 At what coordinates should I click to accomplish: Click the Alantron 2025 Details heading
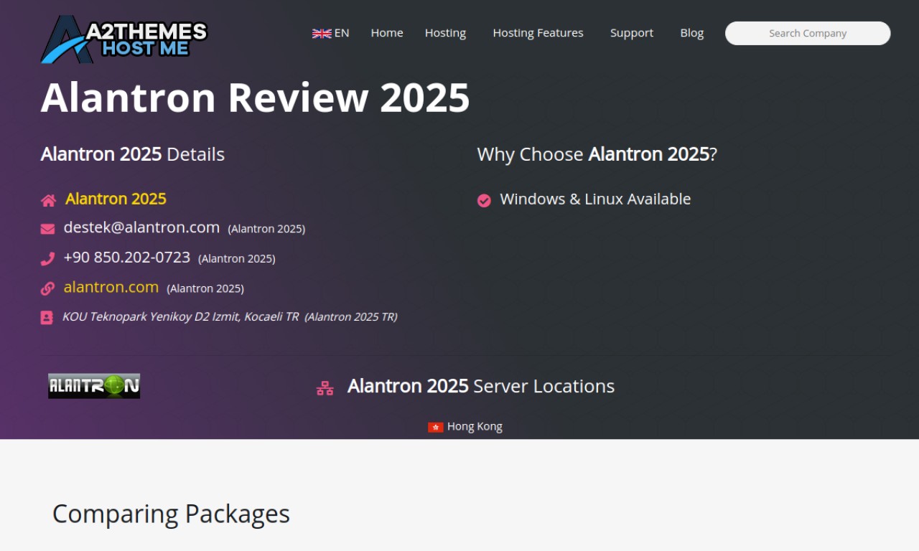tap(133, 154)
